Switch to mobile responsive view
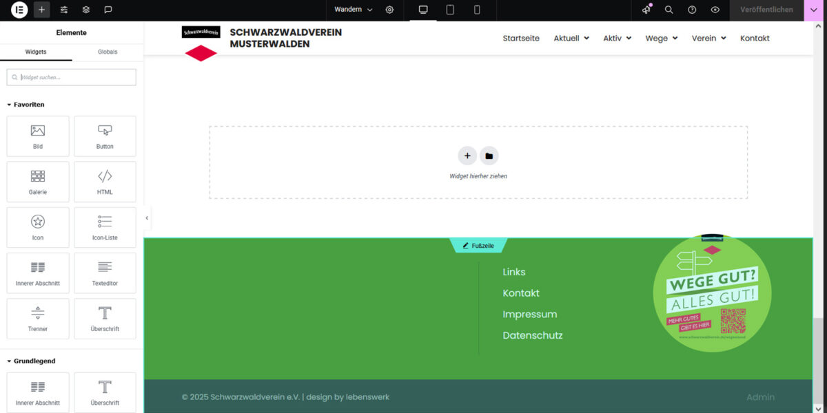 (x=477, y=10)
